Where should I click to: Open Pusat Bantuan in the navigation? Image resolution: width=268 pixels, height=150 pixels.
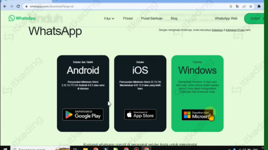tap(152, 18)
